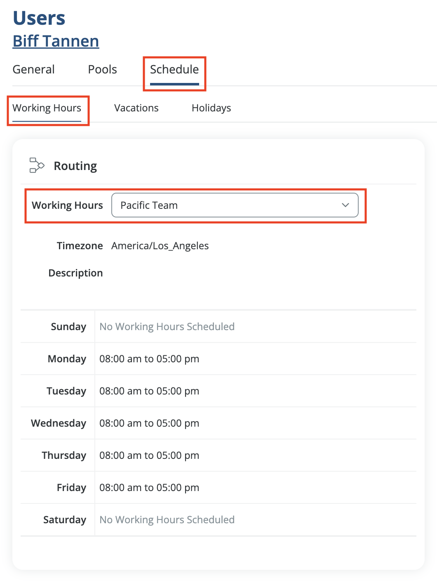Click Monday's 08:00 am to 05:00 pm hours
437x581 pixels.
point(149,359)
